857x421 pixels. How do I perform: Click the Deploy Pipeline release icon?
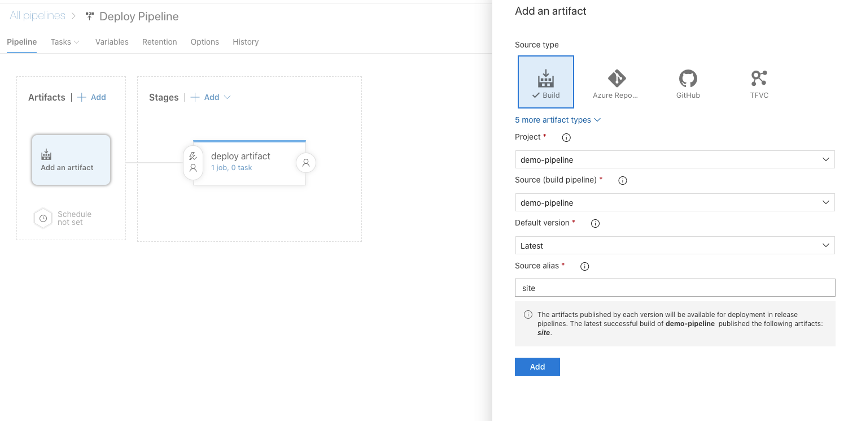tap(89, 16)
